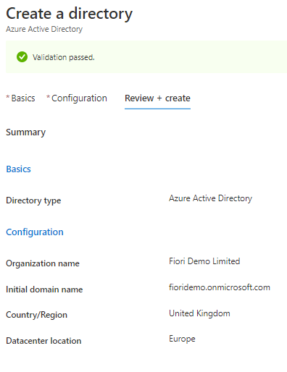Screen dimensions: 287x372
Task: Click the green validation checkmark icon
Action: (22, 57)
